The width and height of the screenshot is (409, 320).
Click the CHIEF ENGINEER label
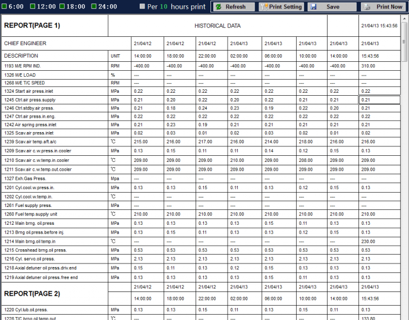[x=25, y=43]
